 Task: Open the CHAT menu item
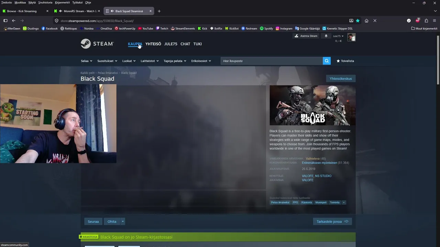point(185,44)
